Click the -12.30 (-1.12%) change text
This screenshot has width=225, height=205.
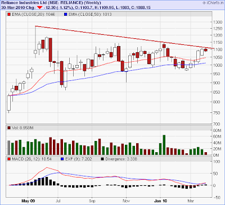click(x=58, y=8)
